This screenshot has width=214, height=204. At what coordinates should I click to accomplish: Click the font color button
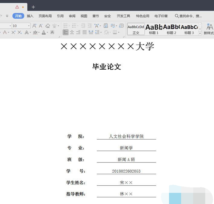(x=44, y=32)
